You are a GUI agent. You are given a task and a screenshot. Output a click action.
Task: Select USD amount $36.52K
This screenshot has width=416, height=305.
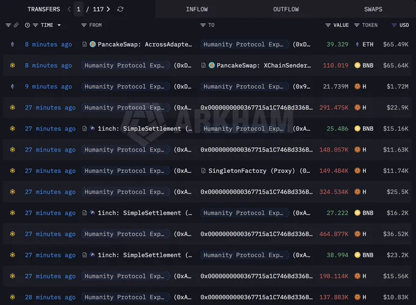[x=396, y=233]
